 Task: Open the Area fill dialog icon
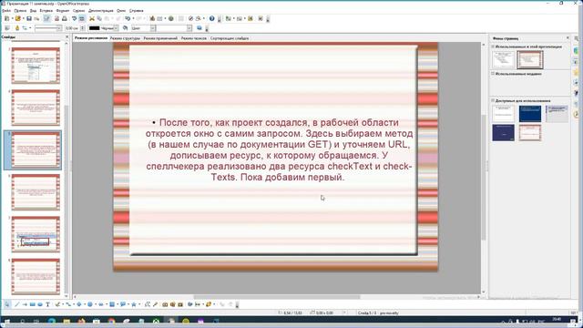[126, 28]
